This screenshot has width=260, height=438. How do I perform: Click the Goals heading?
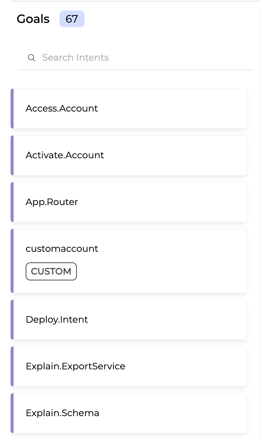point(33,18)
